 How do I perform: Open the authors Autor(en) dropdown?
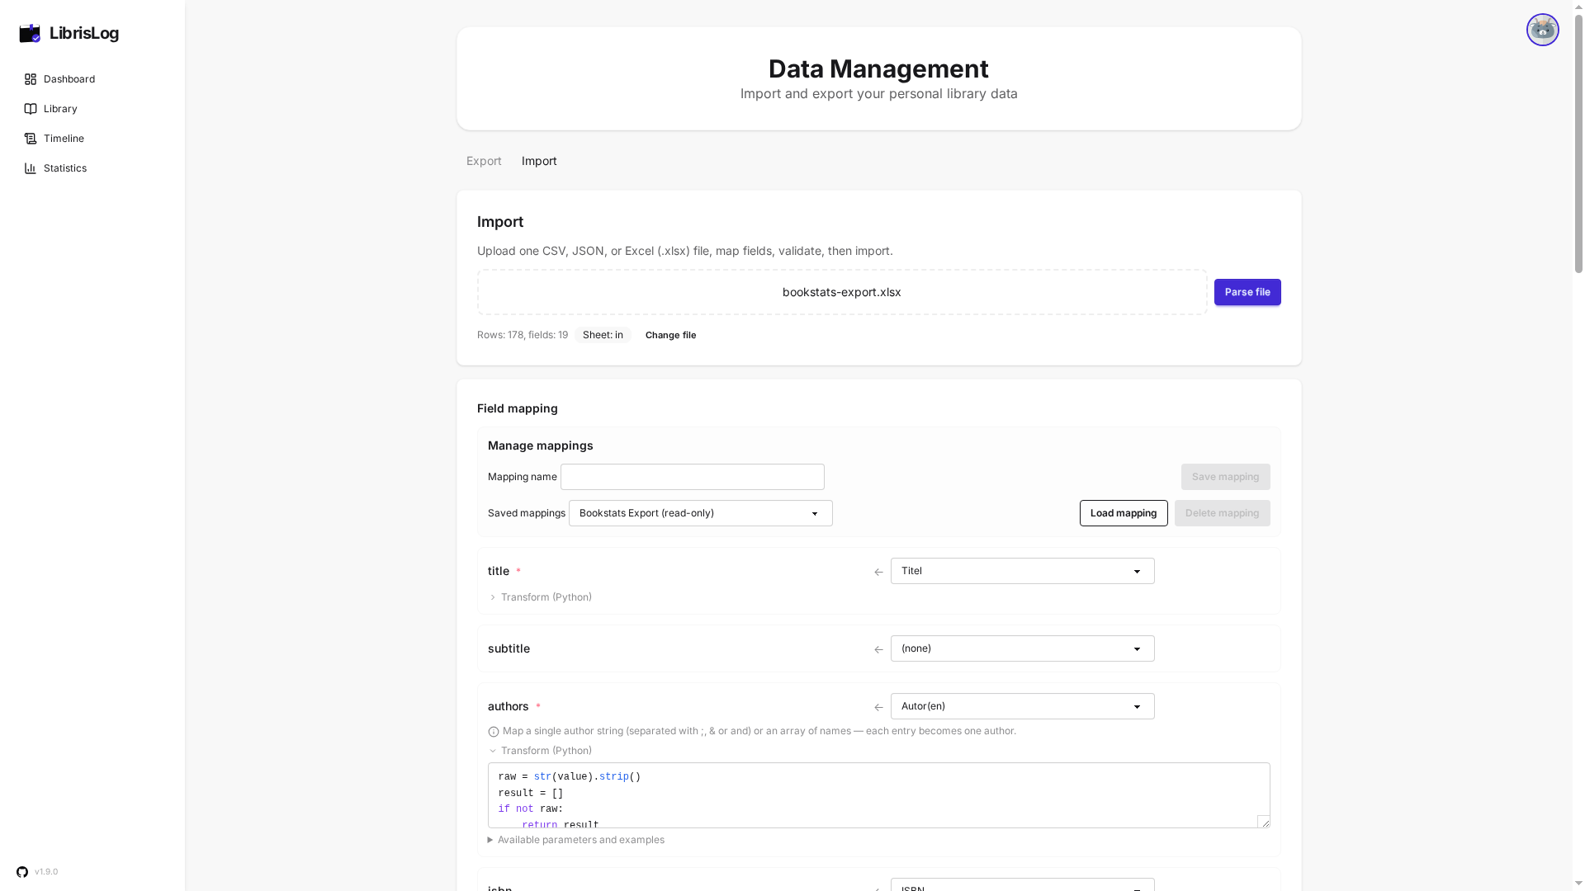[1022, 706]
